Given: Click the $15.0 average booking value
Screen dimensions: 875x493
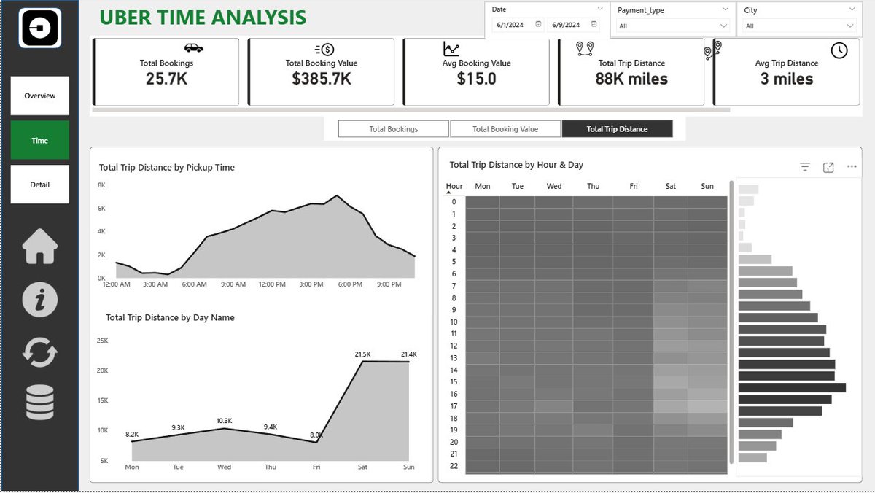Looking at the screenshot, I should (x=477, y=79).
